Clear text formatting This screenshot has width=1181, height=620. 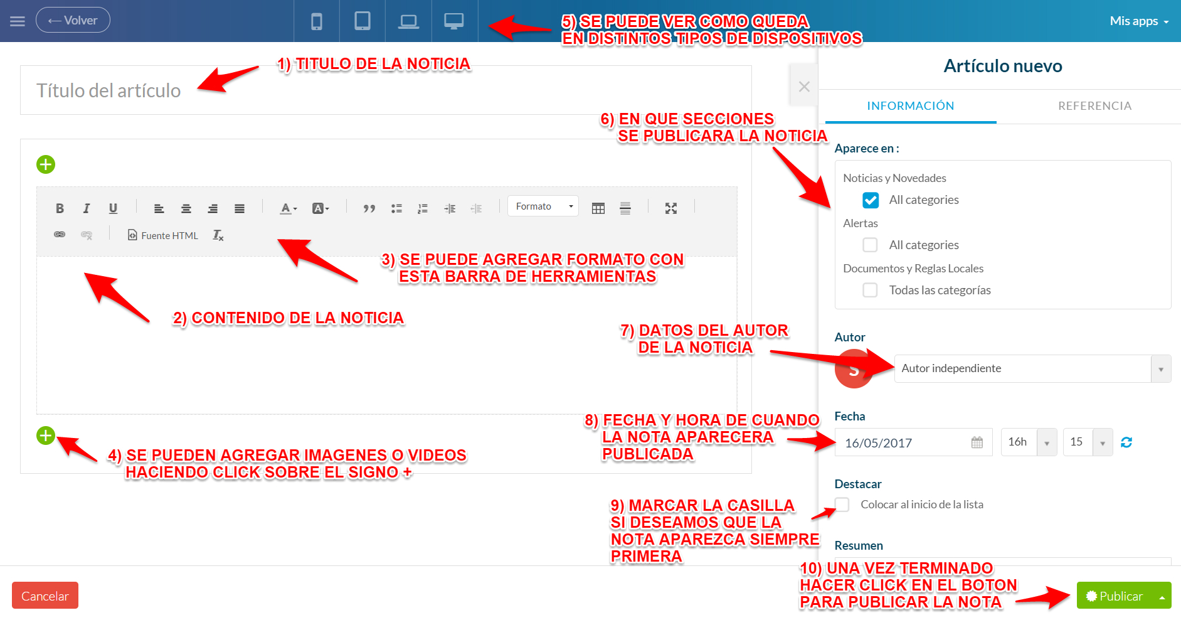(218, 235)
